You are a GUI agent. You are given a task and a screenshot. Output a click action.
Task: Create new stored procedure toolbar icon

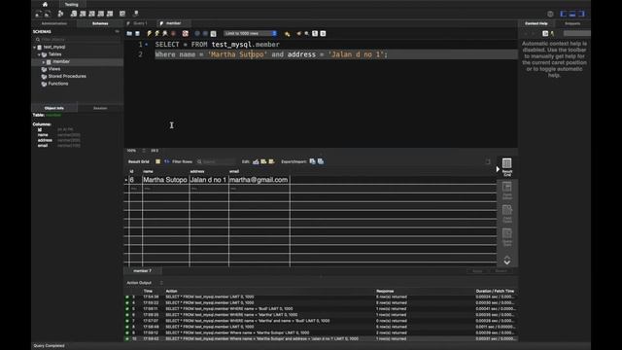click(101, 14)
